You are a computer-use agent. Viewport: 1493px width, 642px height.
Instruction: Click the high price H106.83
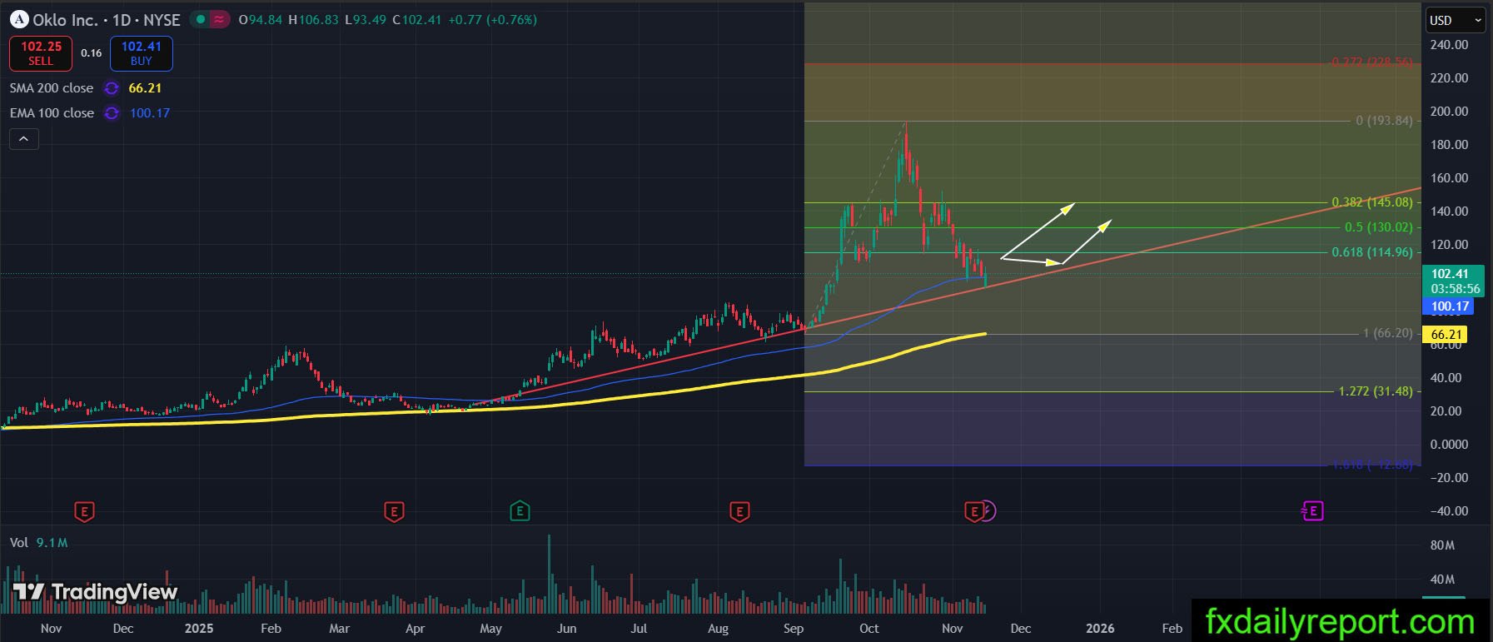[x=314, y=19]
